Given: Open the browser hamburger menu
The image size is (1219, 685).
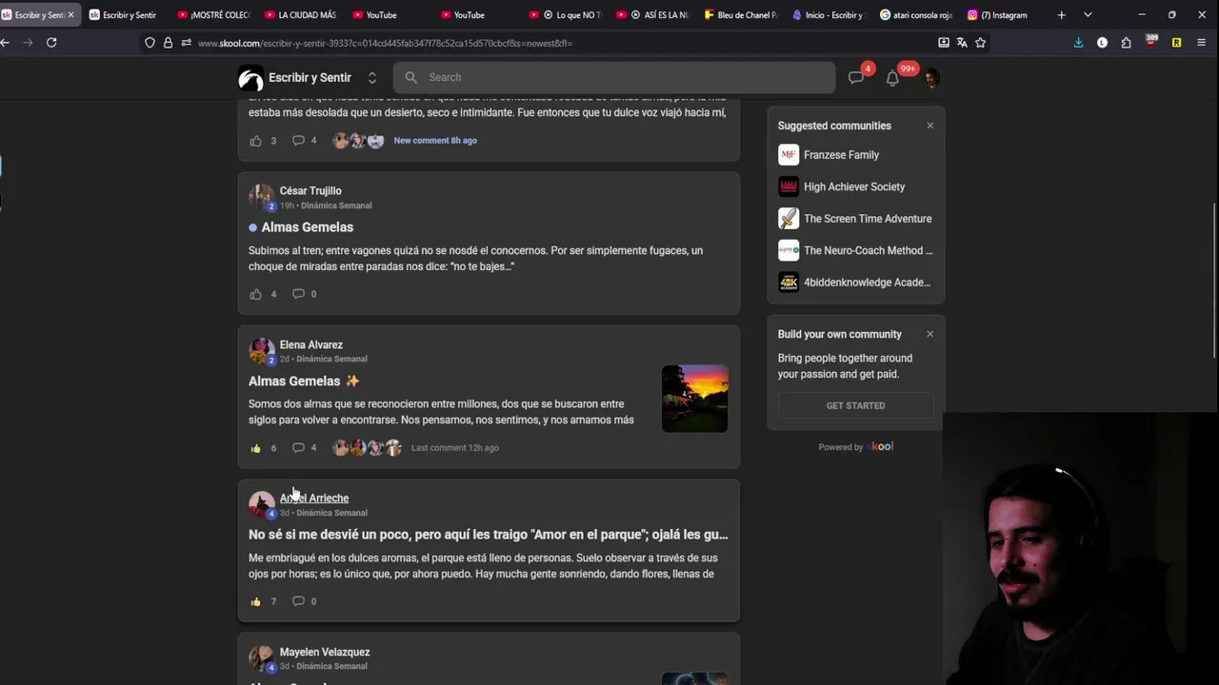Looking at the screenshot, I should click(x=1201, y=43).
